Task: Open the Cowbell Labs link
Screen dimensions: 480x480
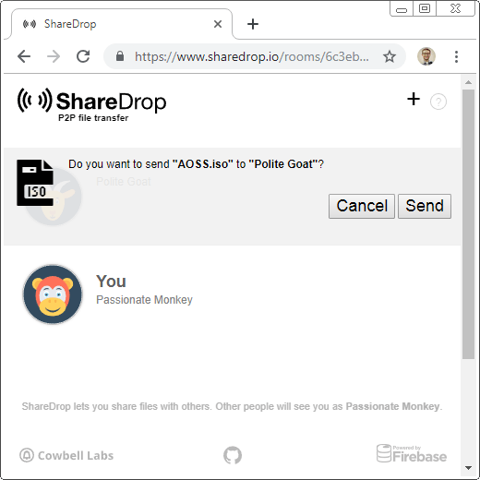Action: (x=66, y=455)
